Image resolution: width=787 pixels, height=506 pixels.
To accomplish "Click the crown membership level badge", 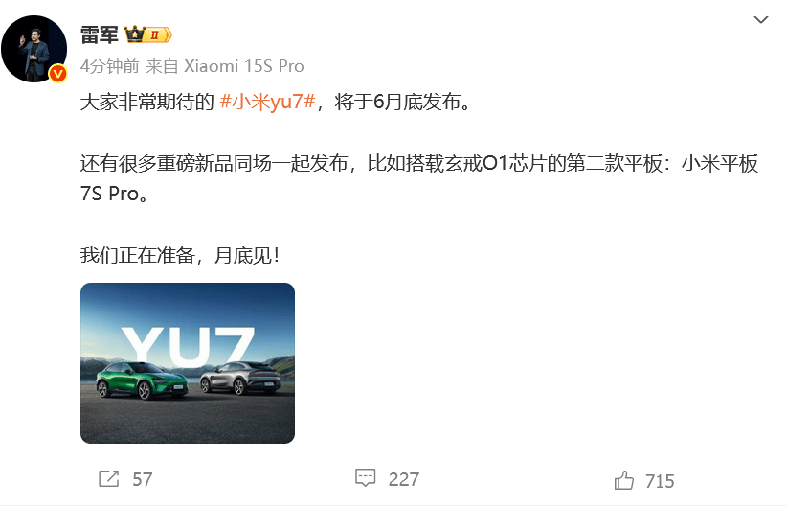I will click(148, 34).
